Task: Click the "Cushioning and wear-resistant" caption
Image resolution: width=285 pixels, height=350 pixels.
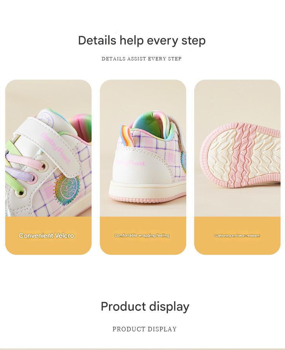Action: [x=237, y=236]
